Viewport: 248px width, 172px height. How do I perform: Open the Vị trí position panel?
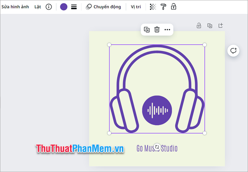tap(136, 7)
